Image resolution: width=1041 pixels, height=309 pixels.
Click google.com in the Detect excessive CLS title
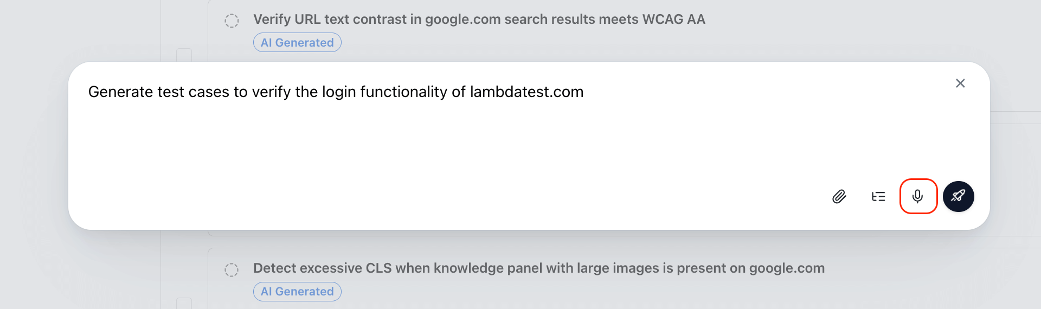pyautogui.click(x=787, y=268)
